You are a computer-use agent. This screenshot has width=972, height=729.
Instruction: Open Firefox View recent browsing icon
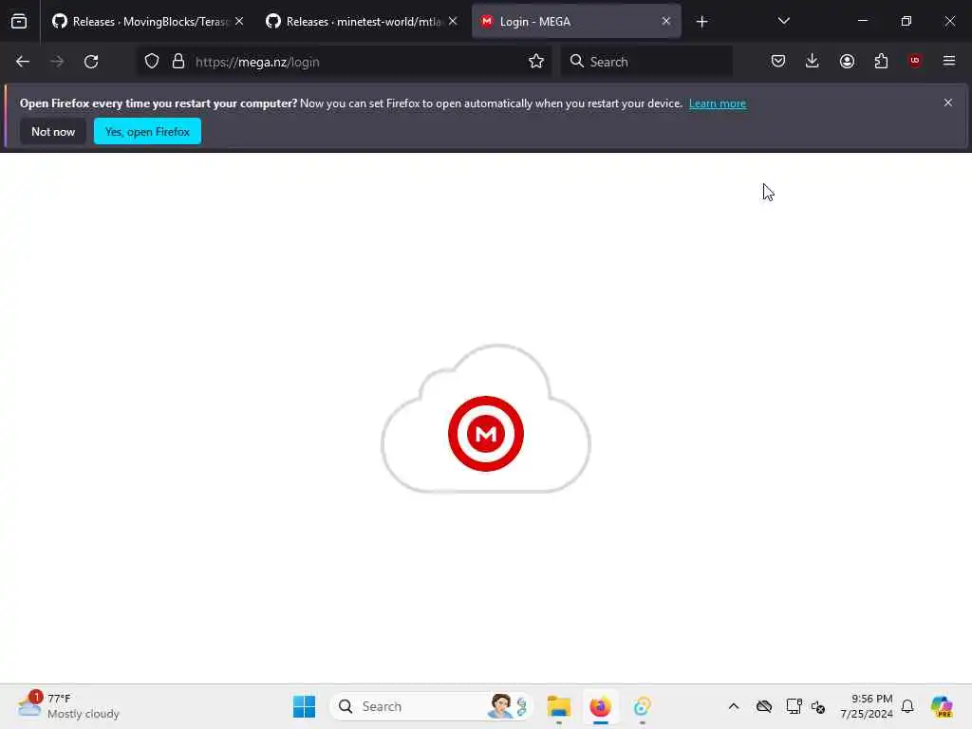(x=19, y=22)
